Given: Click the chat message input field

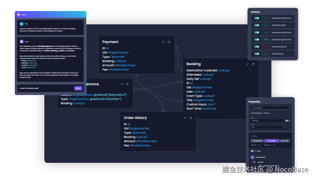Looking at the screenshot, I should tap(46, 88).
